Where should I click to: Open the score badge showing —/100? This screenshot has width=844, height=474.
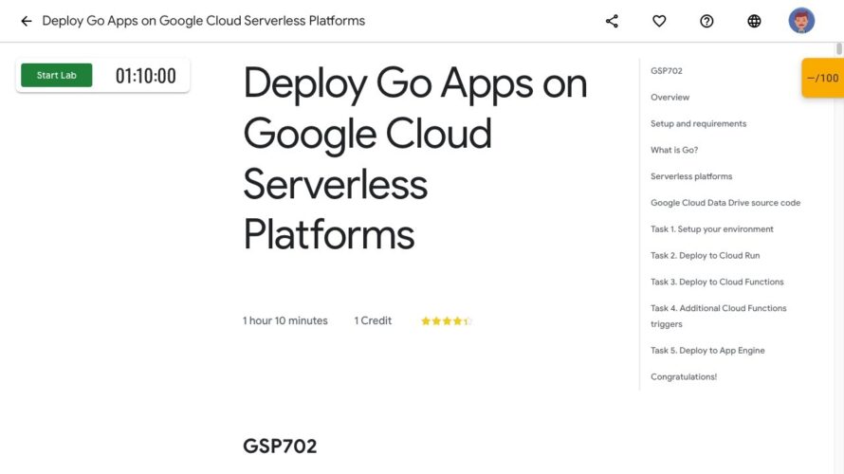pyautogui.click(x=822, y=78)
